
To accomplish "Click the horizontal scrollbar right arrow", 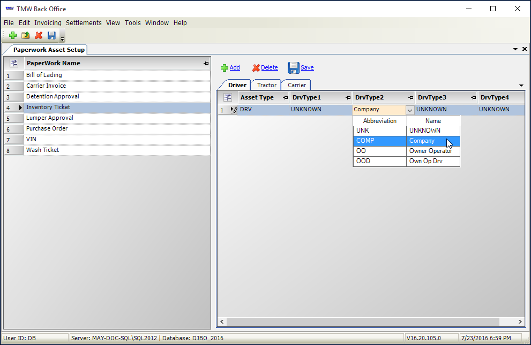I will coord(520,321).
